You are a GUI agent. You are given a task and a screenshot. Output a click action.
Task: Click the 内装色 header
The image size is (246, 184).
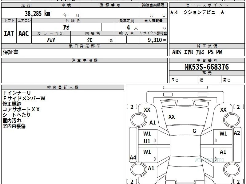92,33
